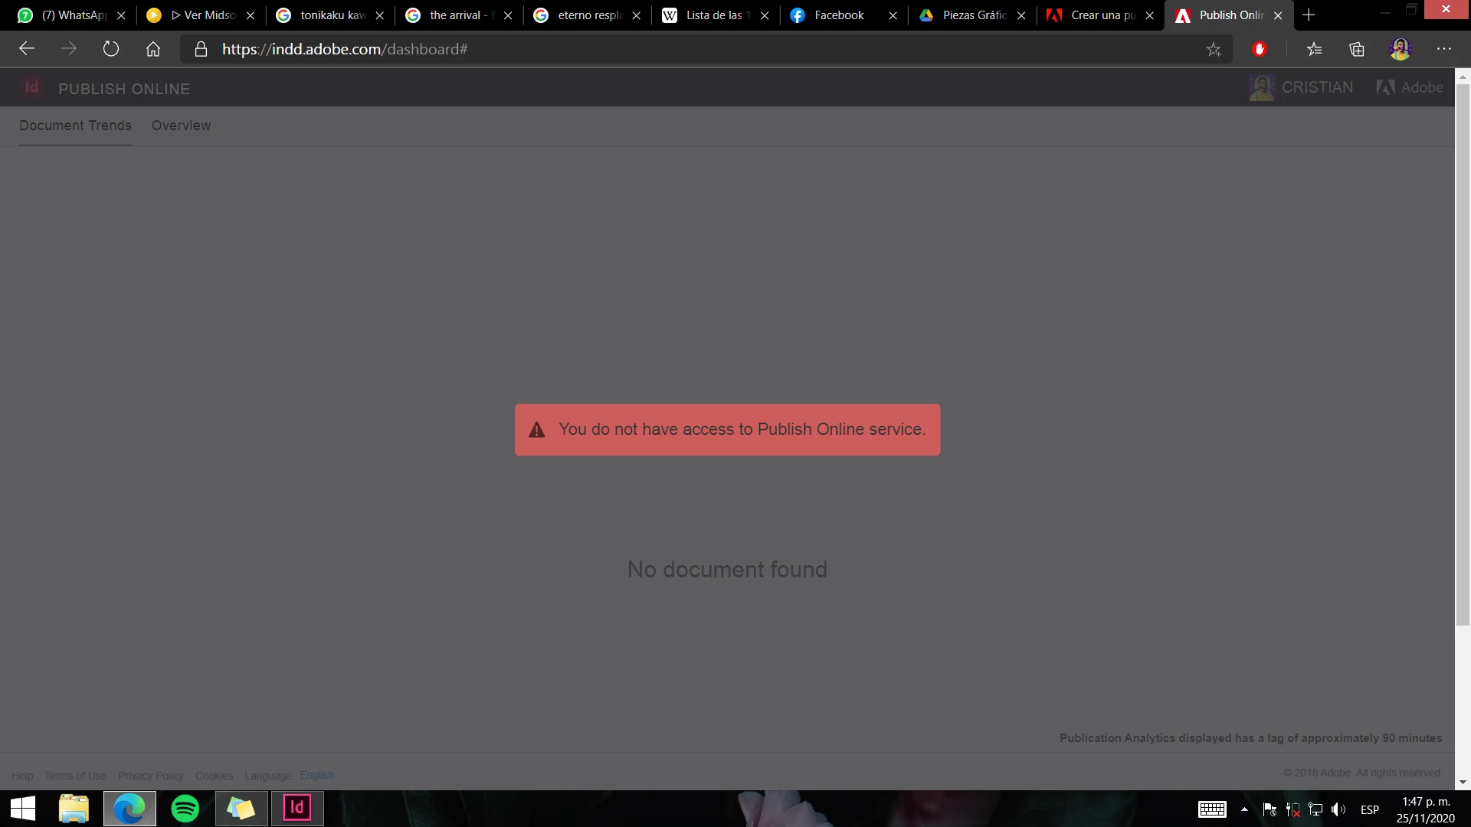
Task: Click the volume speaker tray icon
Action: click(1338, 809)
